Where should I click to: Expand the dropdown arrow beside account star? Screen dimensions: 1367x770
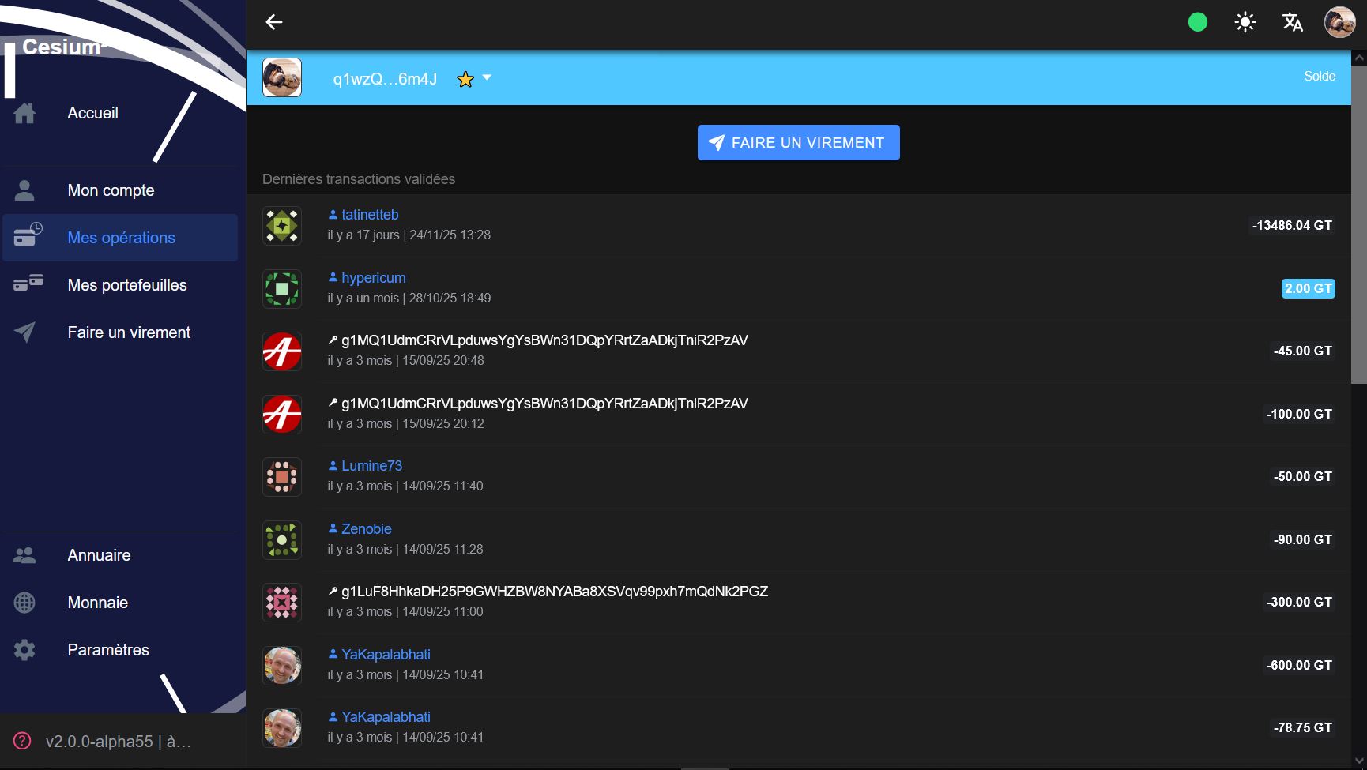click(487, 77)
